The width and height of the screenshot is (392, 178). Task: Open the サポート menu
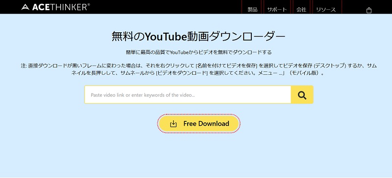point(277,10)
